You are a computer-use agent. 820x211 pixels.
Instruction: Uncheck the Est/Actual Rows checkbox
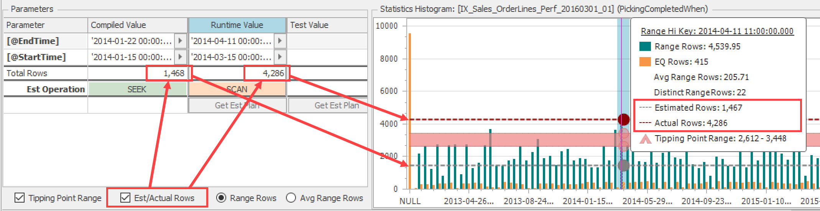[x=125, y=198]
